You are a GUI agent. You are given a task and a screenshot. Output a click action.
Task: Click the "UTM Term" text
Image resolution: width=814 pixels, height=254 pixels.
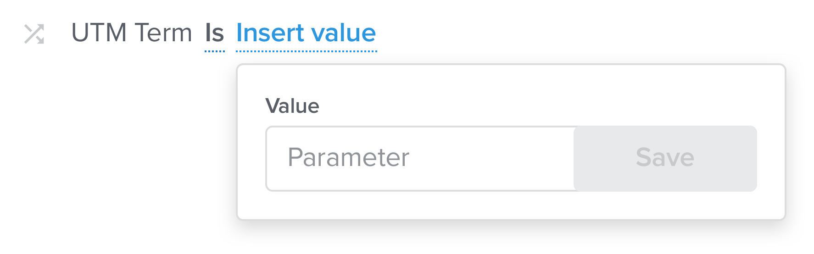tap(132, 33)
